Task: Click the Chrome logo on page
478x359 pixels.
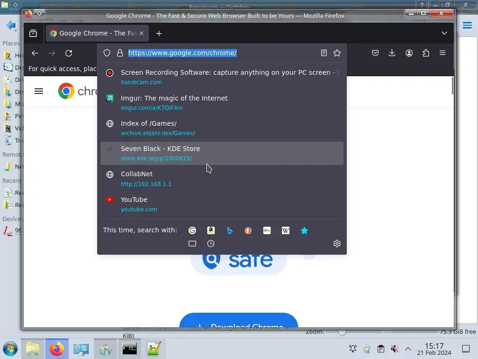Action: [66, 91]
